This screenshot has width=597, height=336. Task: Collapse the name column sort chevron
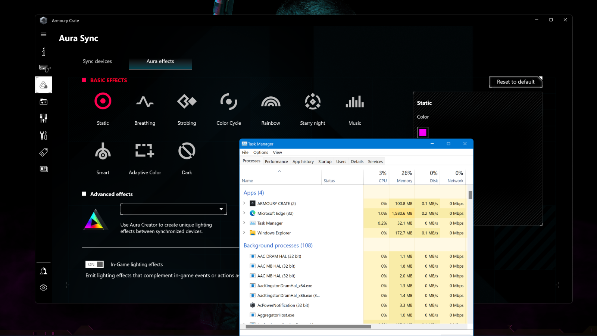click(x=279, y=171)
